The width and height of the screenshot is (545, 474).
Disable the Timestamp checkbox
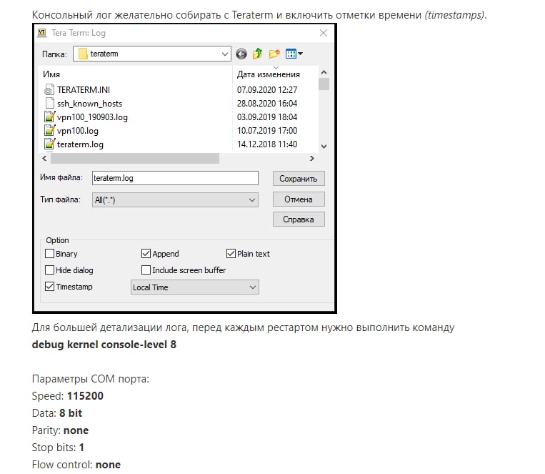(x=50, y=287)
